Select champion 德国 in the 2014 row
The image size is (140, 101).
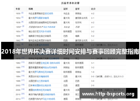tap(66, 99)
